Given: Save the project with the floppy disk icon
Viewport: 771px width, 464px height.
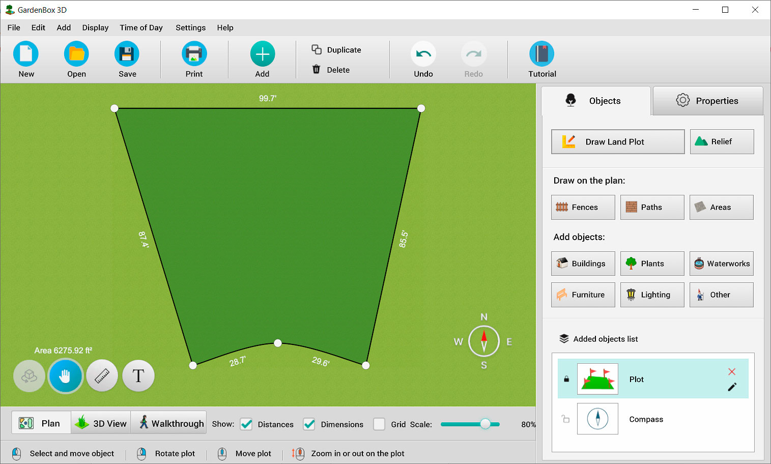Looking at the screenshot, I should pyautogui.click(x=127, y=54).
